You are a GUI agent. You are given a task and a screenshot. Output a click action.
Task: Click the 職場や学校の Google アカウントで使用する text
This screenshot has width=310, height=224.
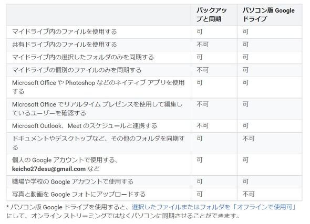pos(73,182)
